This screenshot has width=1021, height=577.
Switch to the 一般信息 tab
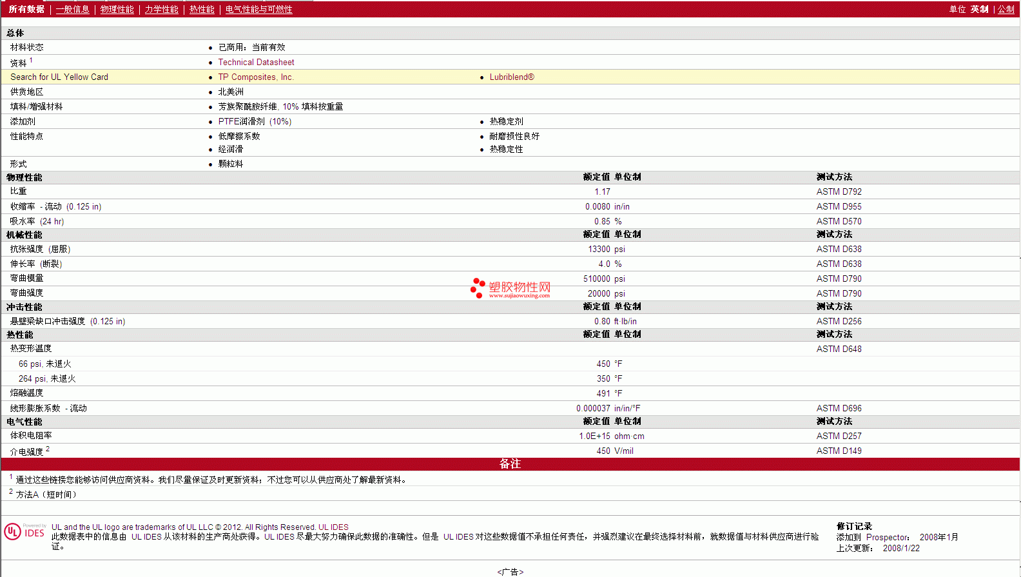(73, 10)
